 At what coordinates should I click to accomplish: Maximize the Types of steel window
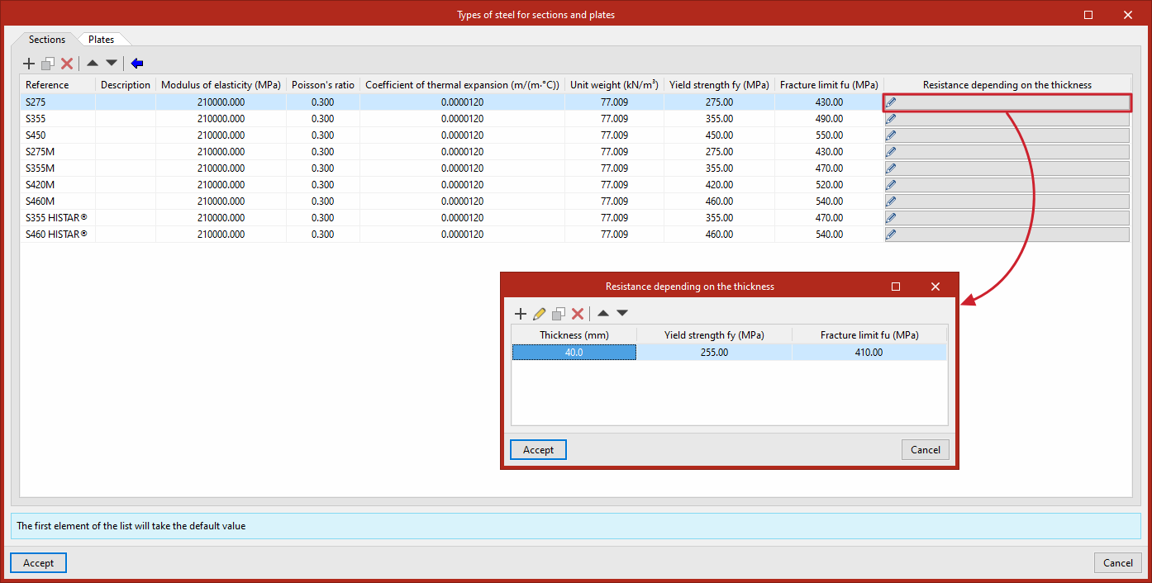1088,15
